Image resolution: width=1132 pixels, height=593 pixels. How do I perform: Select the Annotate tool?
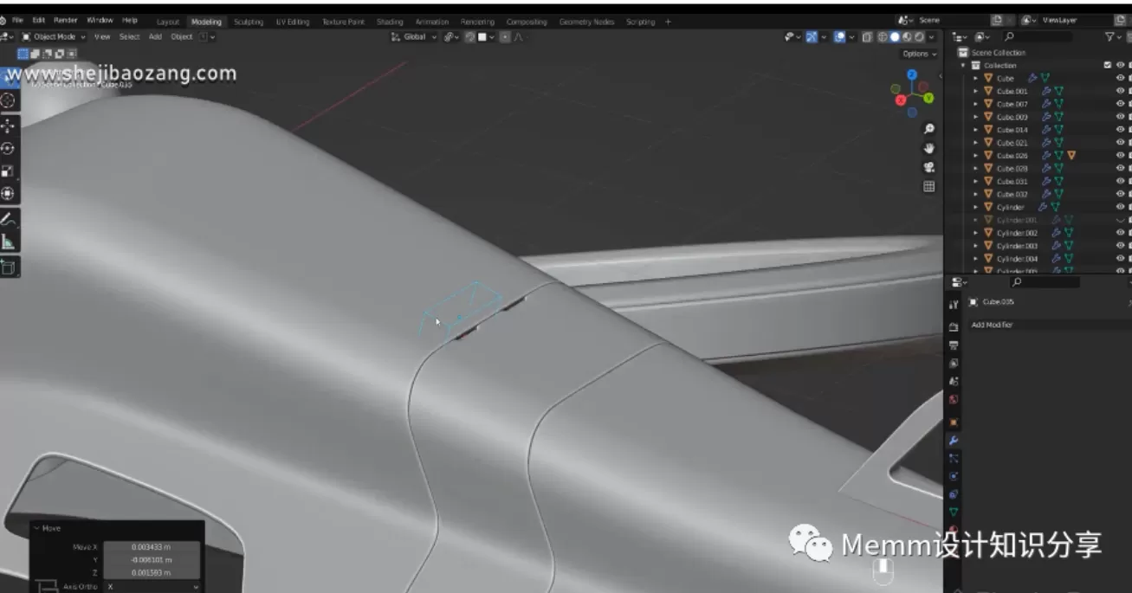click(x=8, y=220)
